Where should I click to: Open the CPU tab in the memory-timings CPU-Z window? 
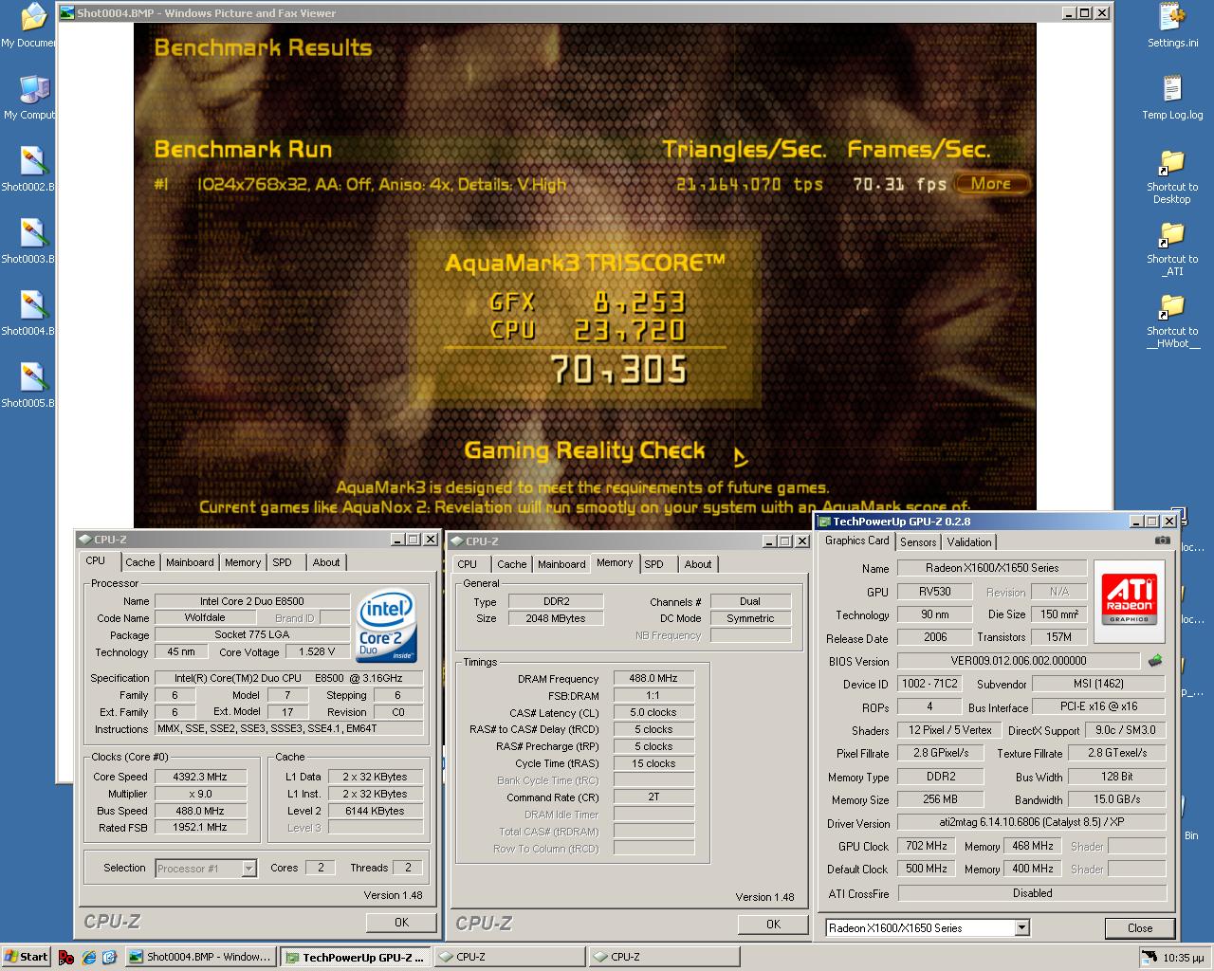click(468, 564)
